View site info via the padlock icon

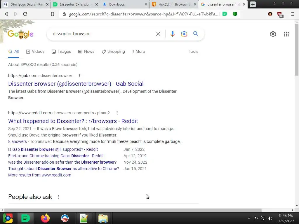(x=64, y=14)
